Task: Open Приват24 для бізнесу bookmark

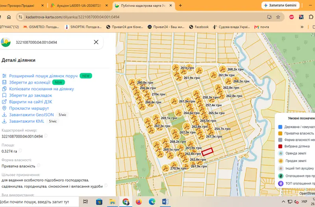Action: point(125,27)
